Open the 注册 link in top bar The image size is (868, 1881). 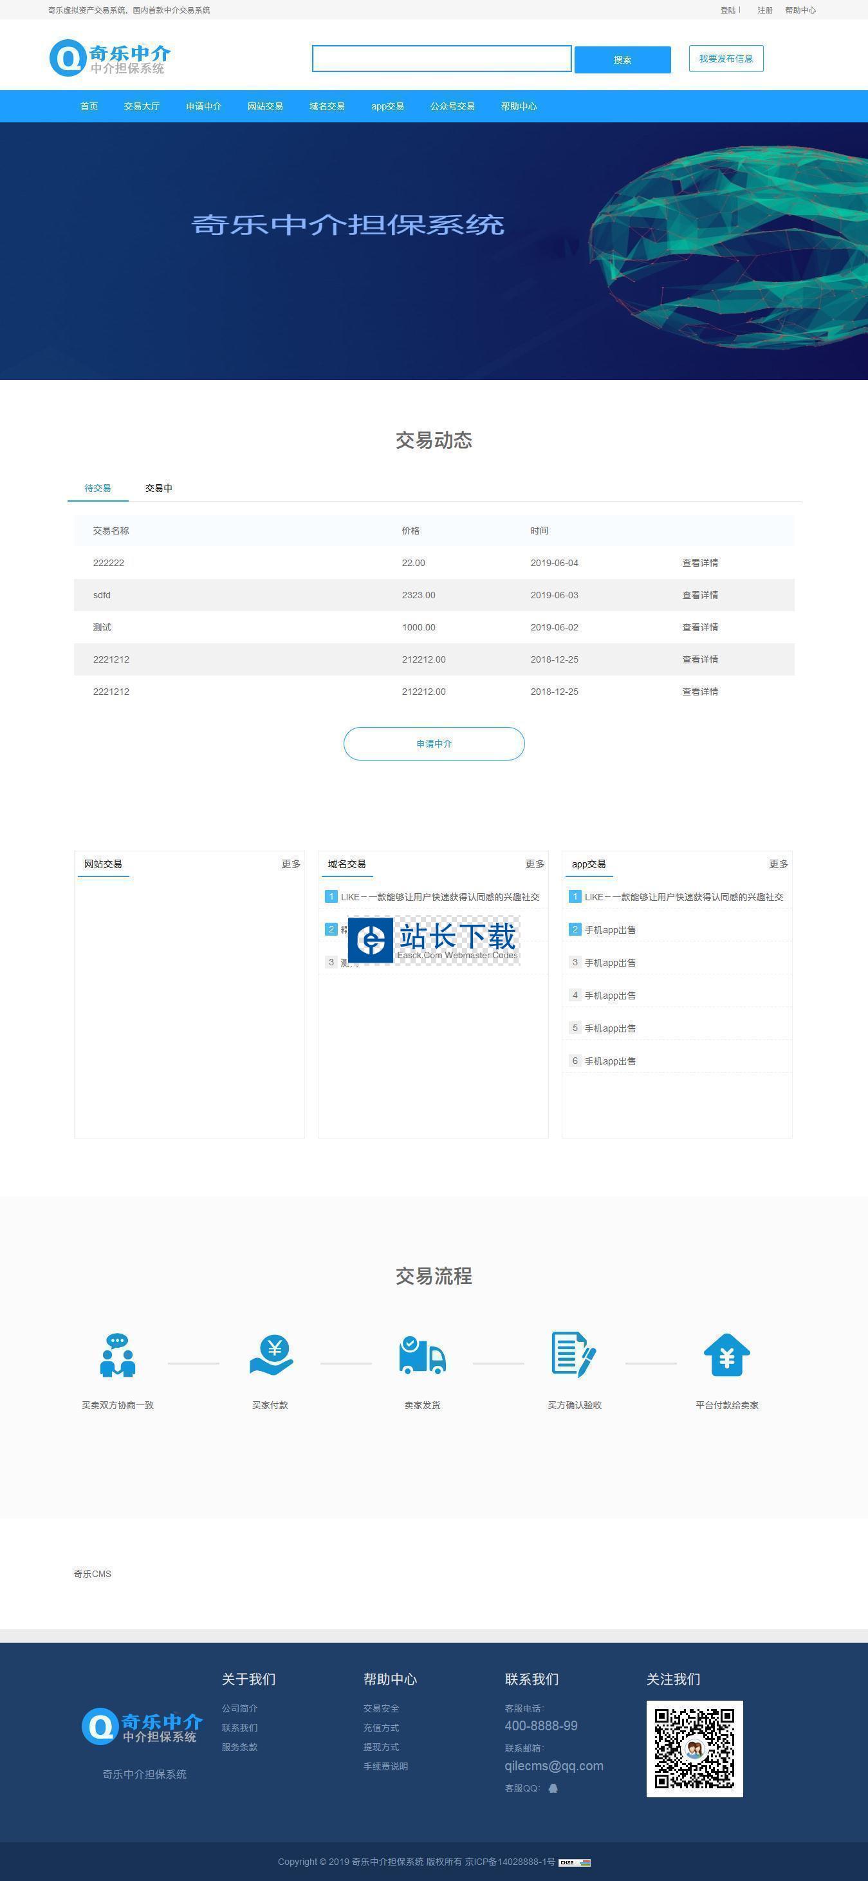coord(764,10)
